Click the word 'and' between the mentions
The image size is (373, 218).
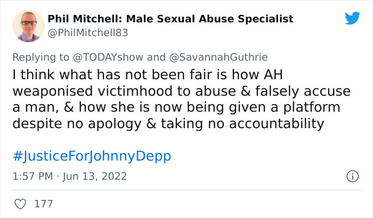156,57
